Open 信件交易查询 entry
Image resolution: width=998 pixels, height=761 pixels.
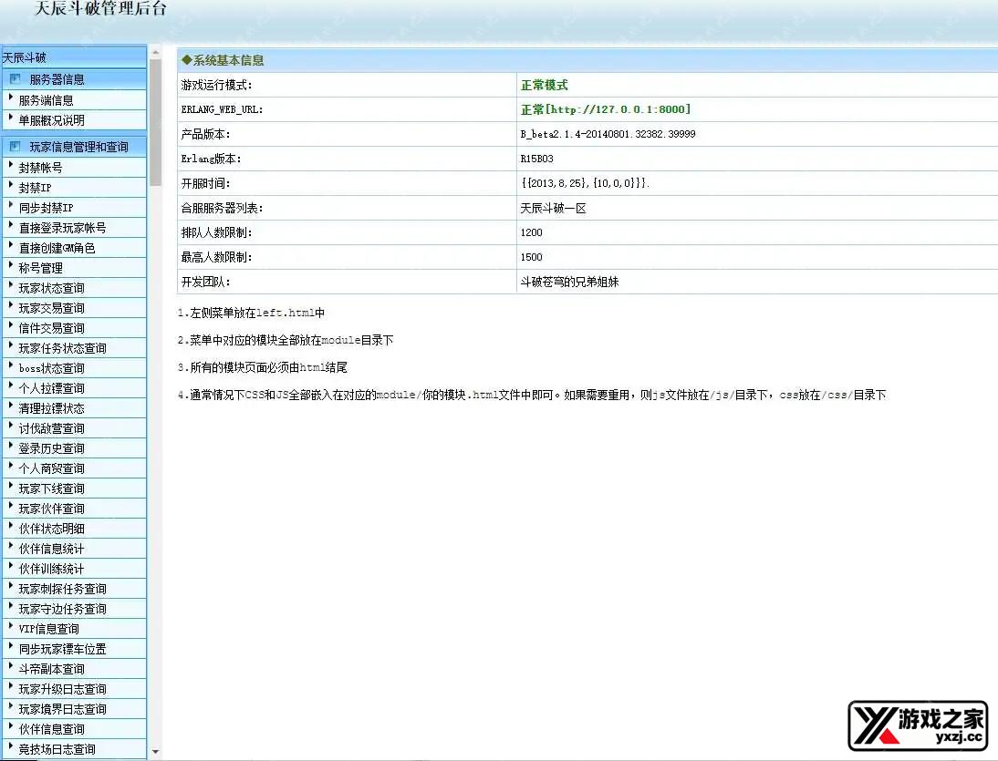tap(52, 328)
